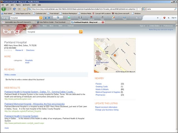Click the Review it! link
Image resolution: width=178 pixels, height=133 pixels.
[19, 50]
